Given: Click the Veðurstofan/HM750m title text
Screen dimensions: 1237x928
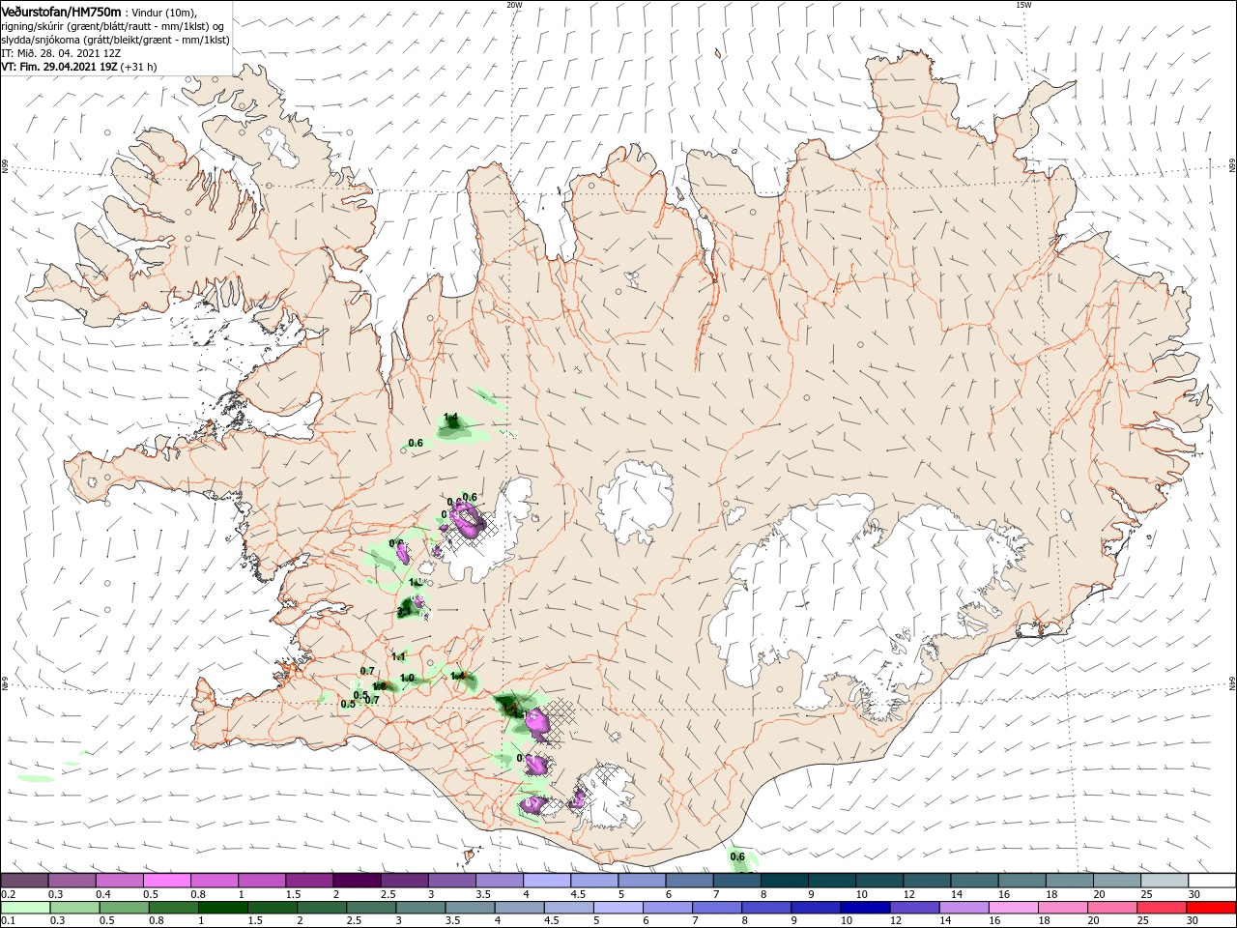Looking at the screenshot, I should tap(62, 12).
